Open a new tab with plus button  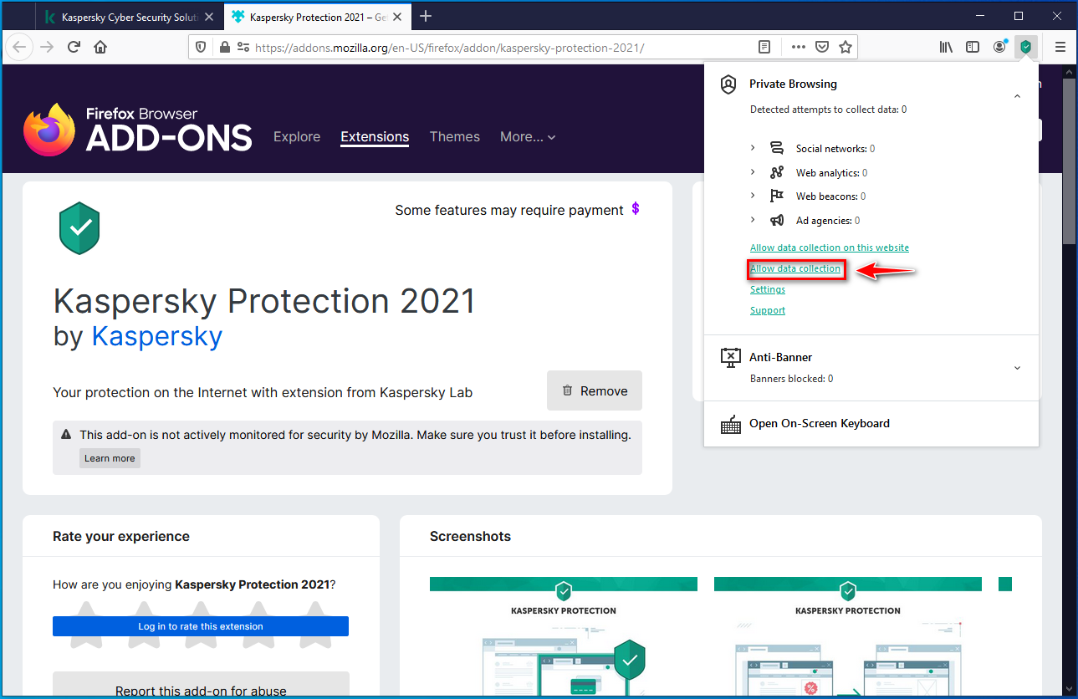[x=426, y=16]
